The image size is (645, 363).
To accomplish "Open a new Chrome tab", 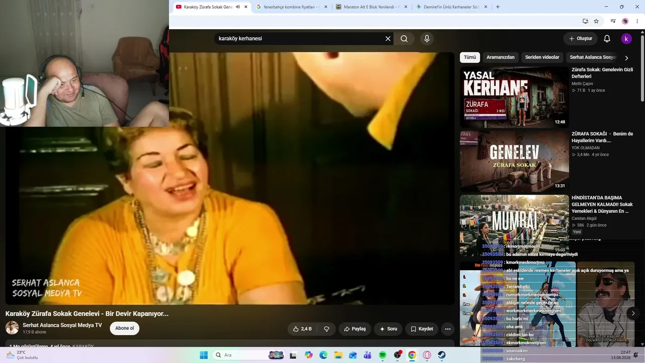I will point(498,7).
